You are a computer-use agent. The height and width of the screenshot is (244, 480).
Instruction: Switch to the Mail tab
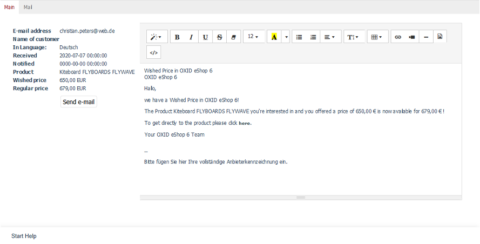tap(28, 7)
